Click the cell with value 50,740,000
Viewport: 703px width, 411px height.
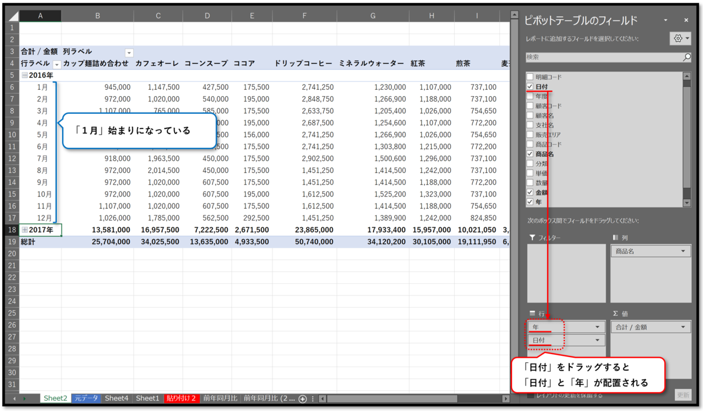304,241
